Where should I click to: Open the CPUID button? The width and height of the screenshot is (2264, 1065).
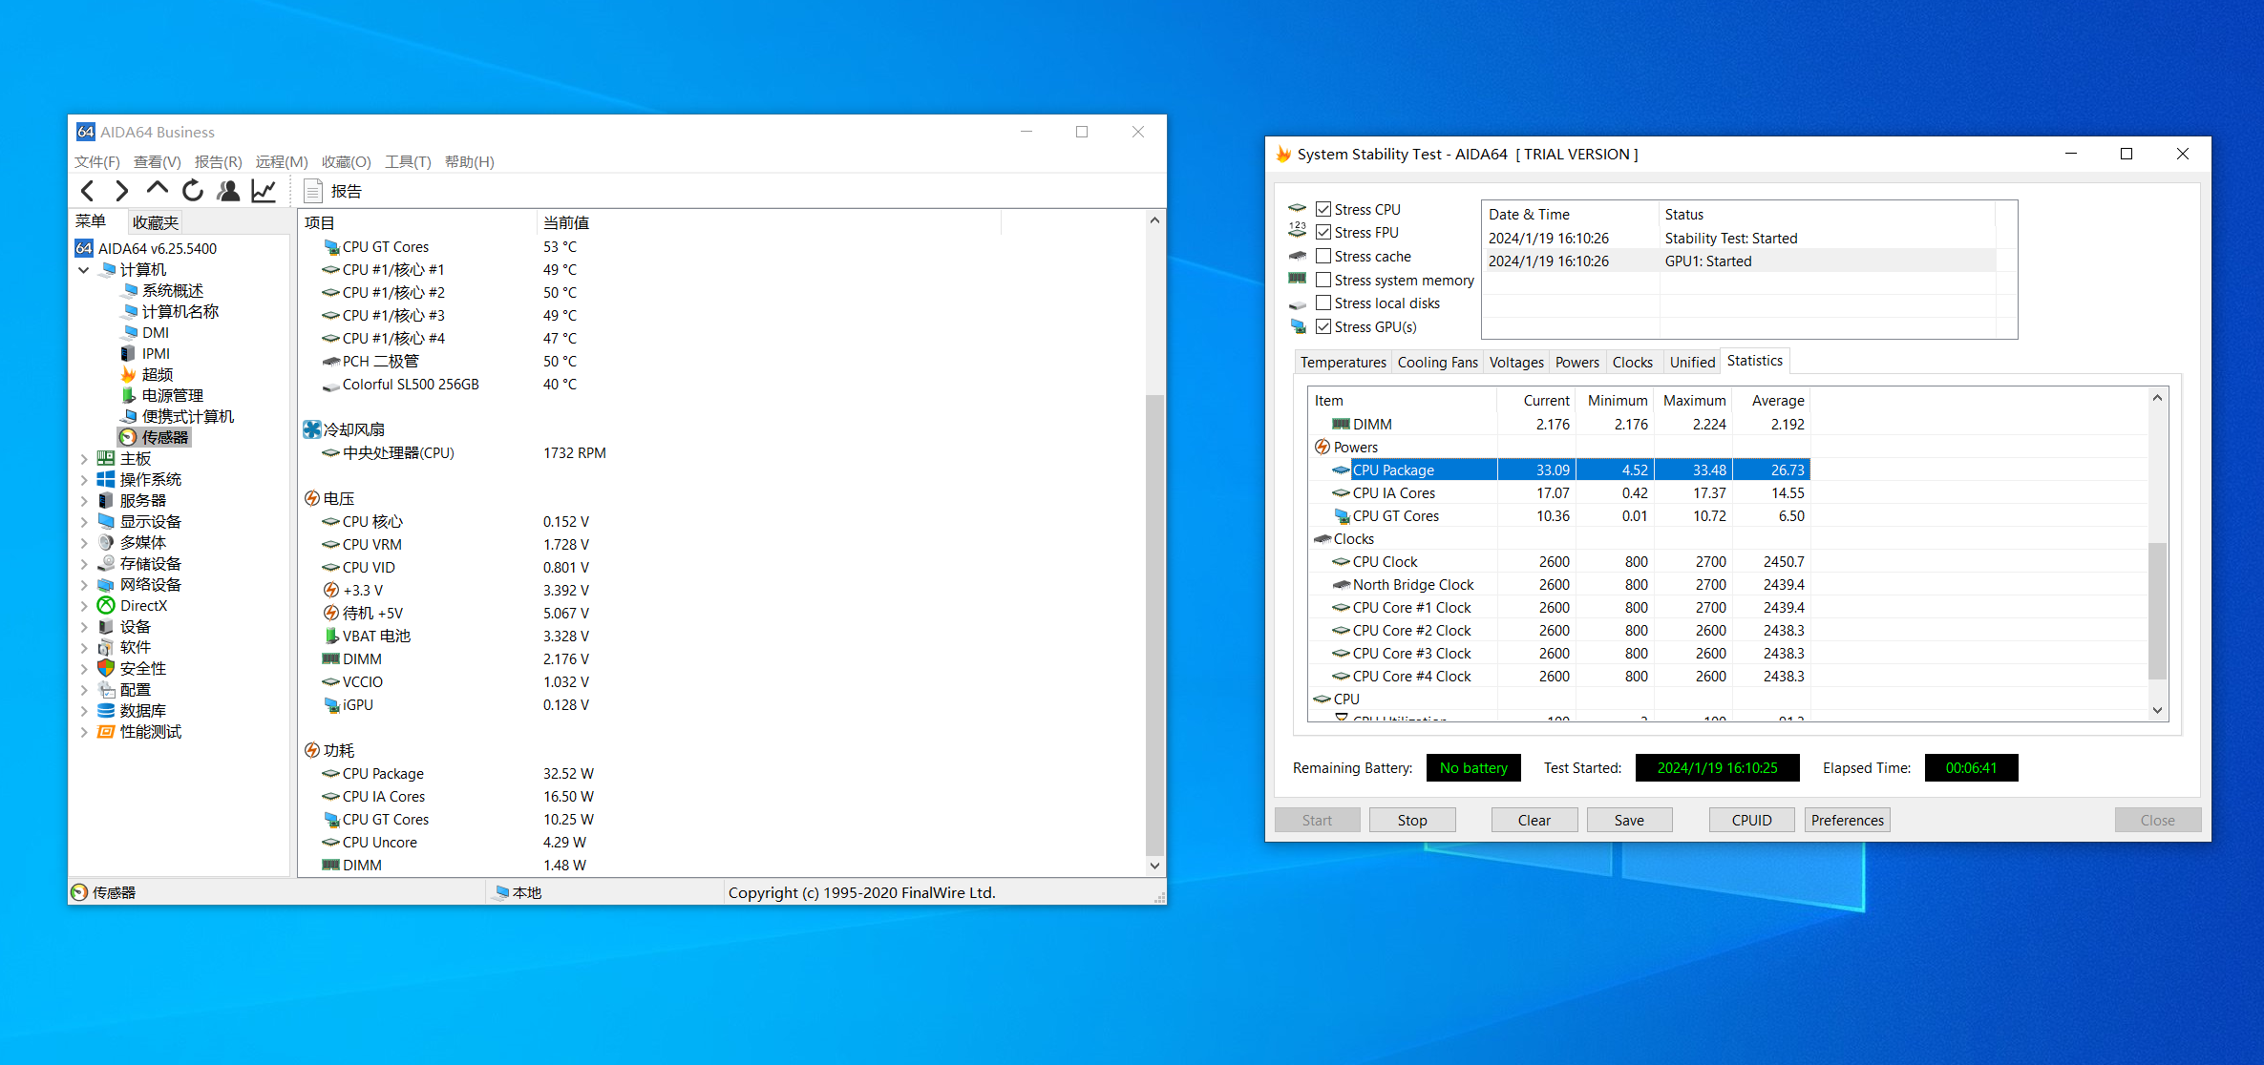pyautogui.click(x=1751, y=821)
